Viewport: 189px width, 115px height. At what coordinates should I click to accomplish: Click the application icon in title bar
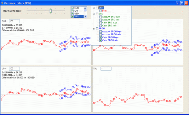(2, 3)
